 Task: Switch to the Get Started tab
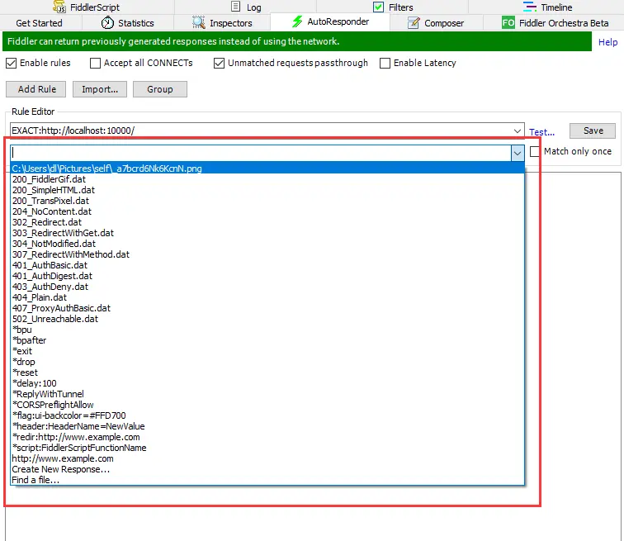39,23
